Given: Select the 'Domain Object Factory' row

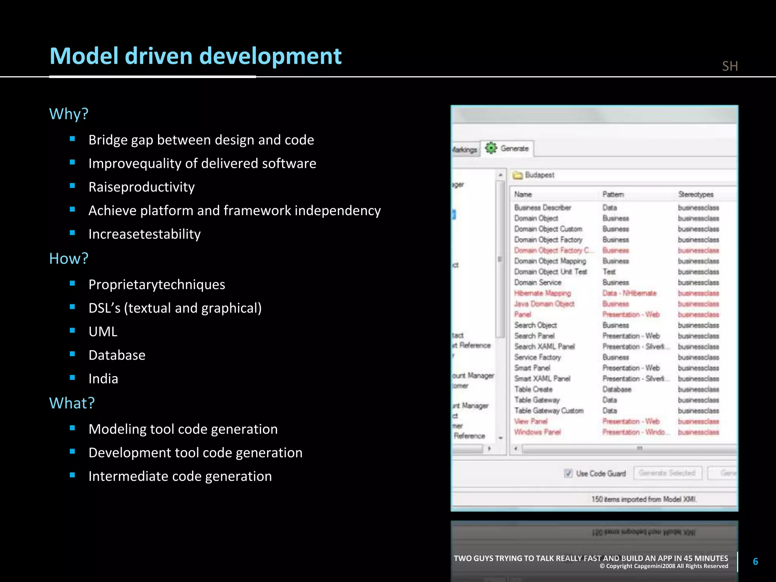Looking at the screenshot, I should [x=616, y=240].
